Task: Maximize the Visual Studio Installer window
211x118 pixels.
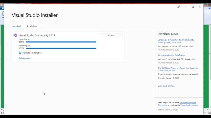Action: (193, 7)
